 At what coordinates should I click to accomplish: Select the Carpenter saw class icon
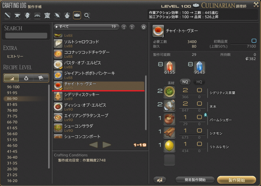(x=8, y=15)
